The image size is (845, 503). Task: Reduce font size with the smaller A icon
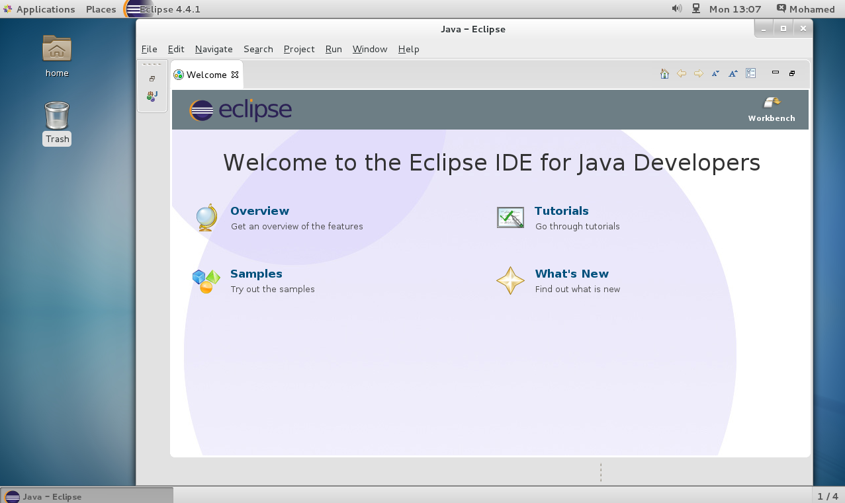(x=715, y=73)
